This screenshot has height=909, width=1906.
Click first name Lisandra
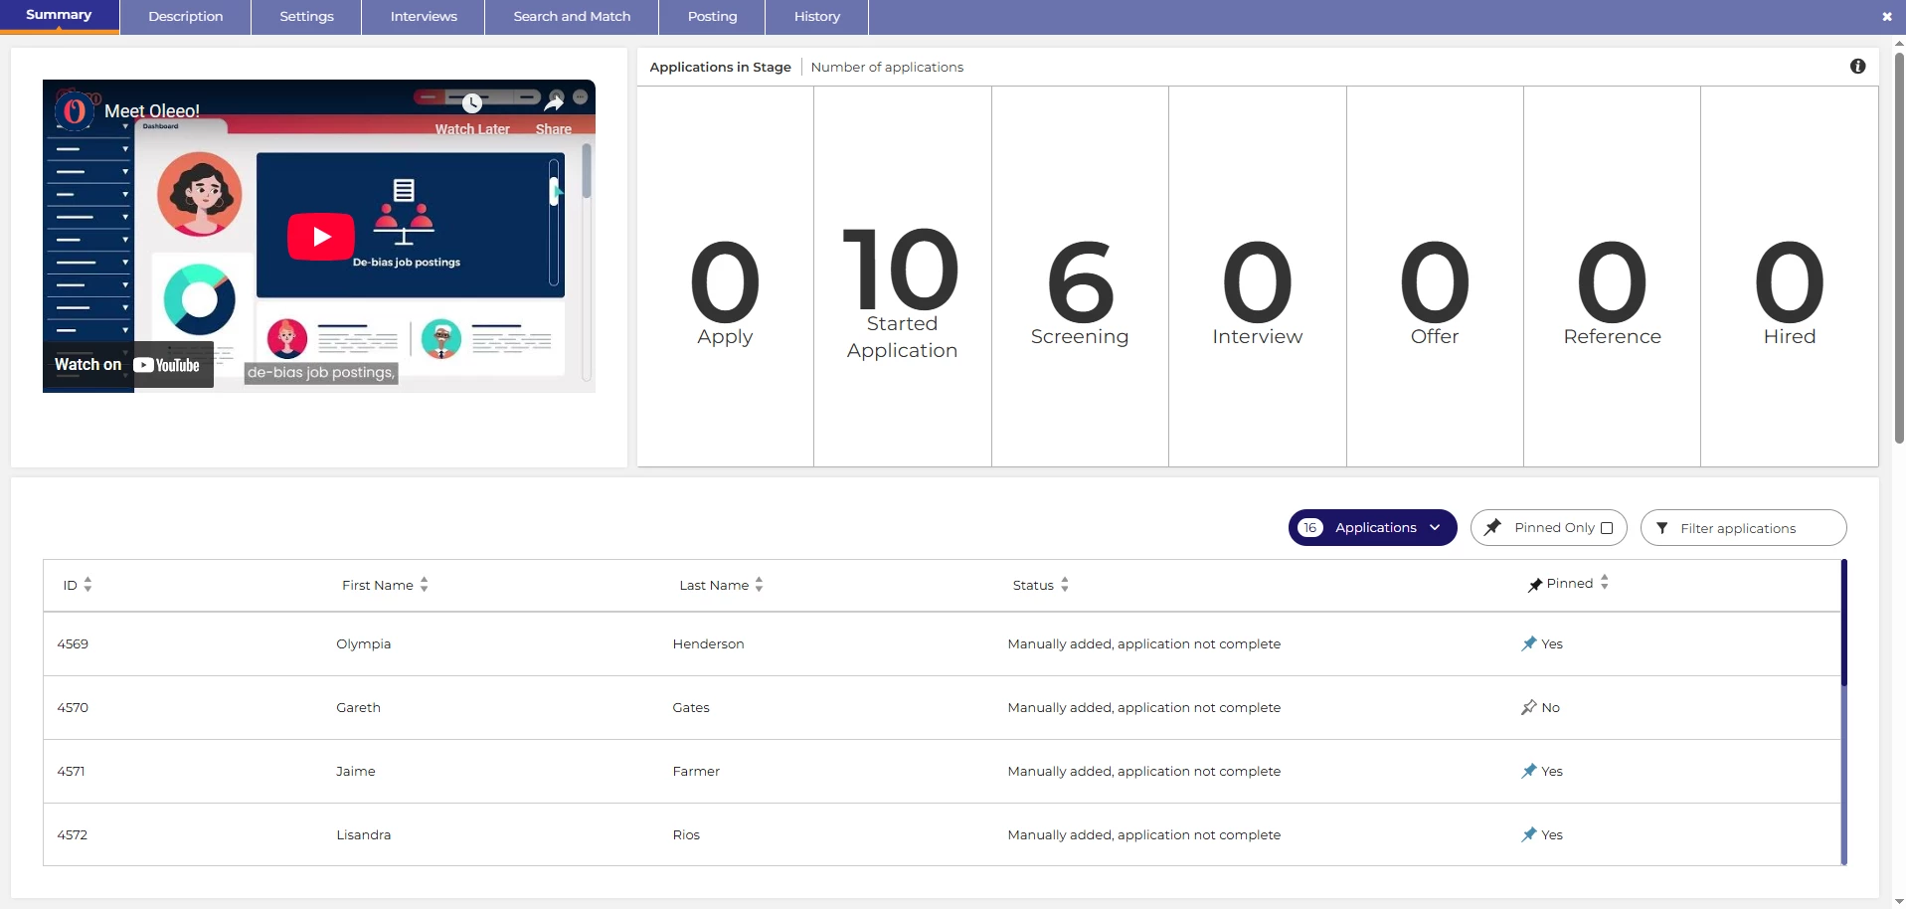click(364, 835)
